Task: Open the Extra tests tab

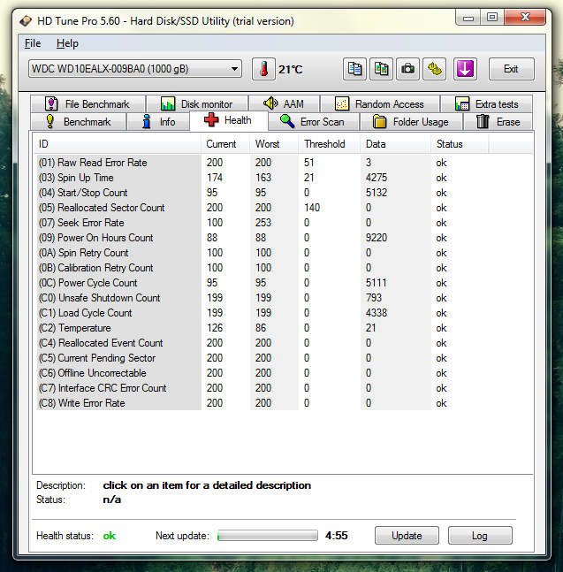Action: pos(486,104)
